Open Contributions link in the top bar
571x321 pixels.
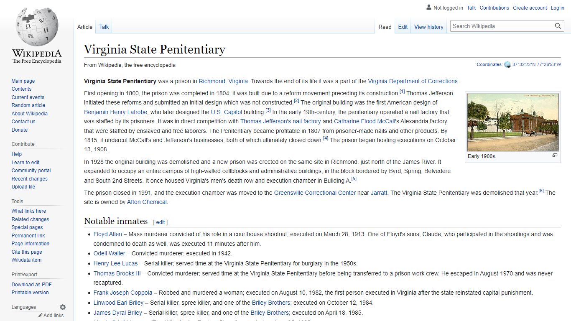pyautogui.click(x=495, y=8)
